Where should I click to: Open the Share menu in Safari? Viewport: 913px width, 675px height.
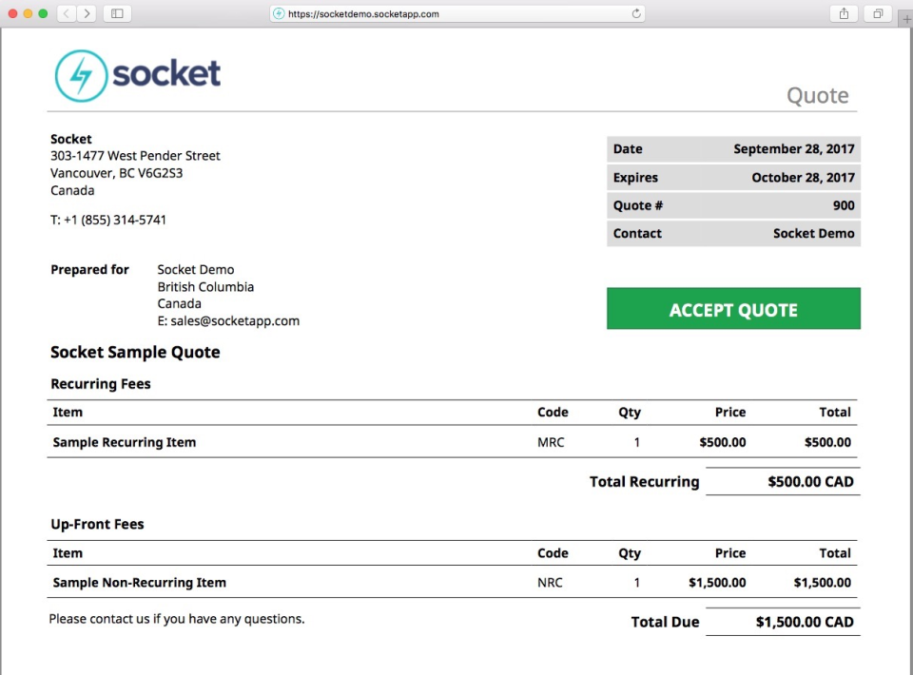pyautogui.click(x=844, y=13)
